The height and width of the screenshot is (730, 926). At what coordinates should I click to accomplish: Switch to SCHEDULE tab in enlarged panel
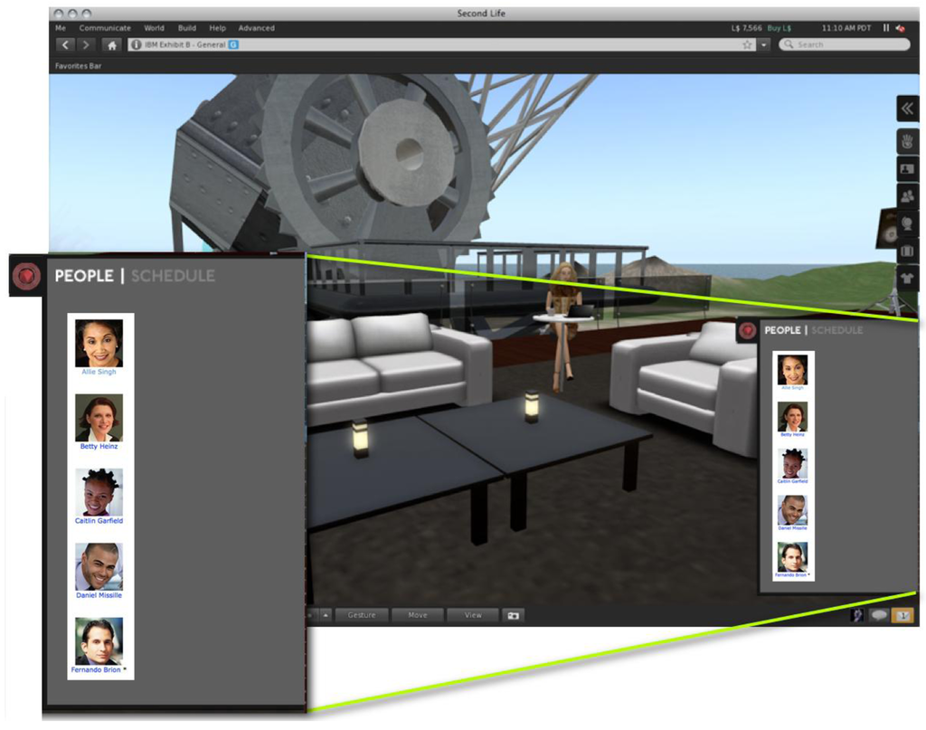173,276
